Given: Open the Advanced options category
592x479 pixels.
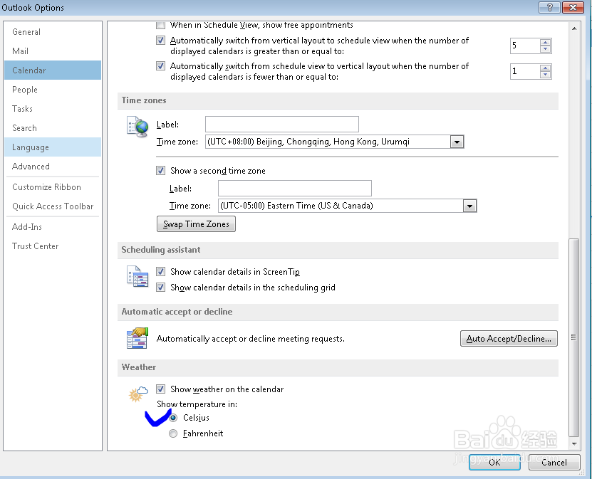Looking at the screenshot, I should 53,167.
